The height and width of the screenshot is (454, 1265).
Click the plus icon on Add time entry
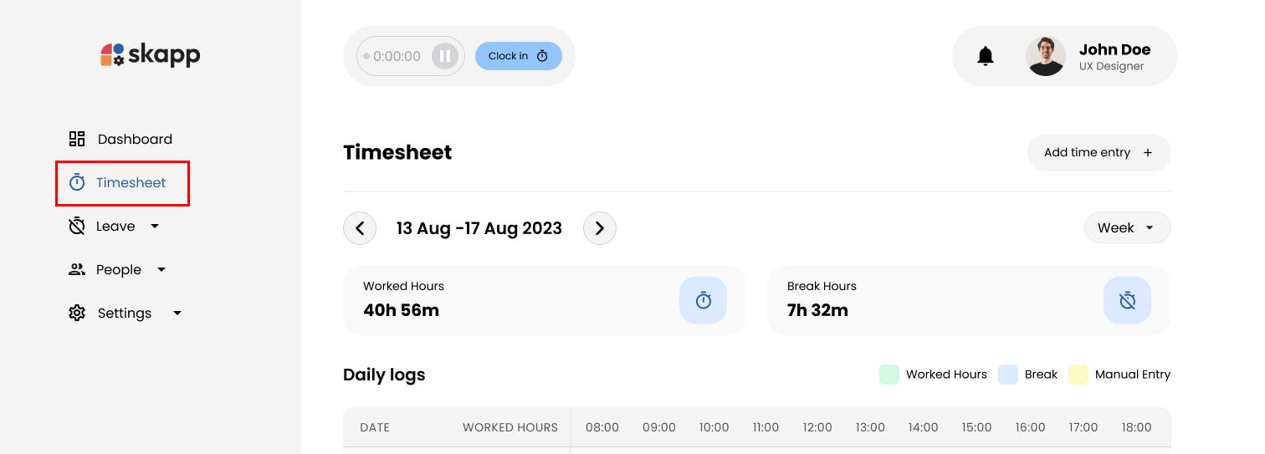coord(1148,152)
